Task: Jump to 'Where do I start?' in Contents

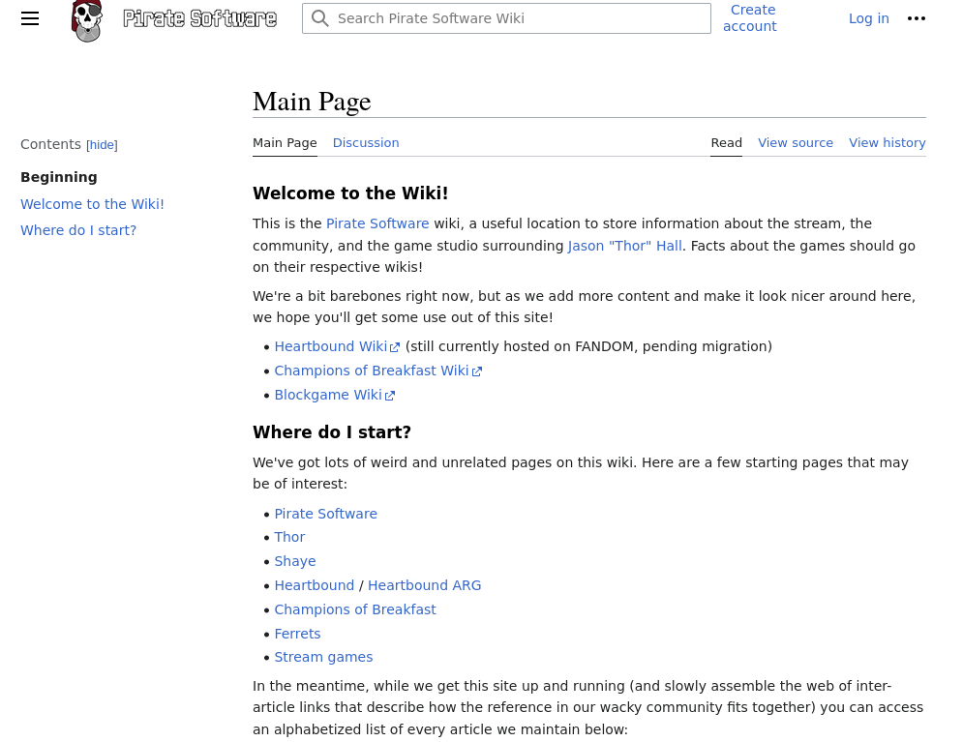Action: (78, 231)
